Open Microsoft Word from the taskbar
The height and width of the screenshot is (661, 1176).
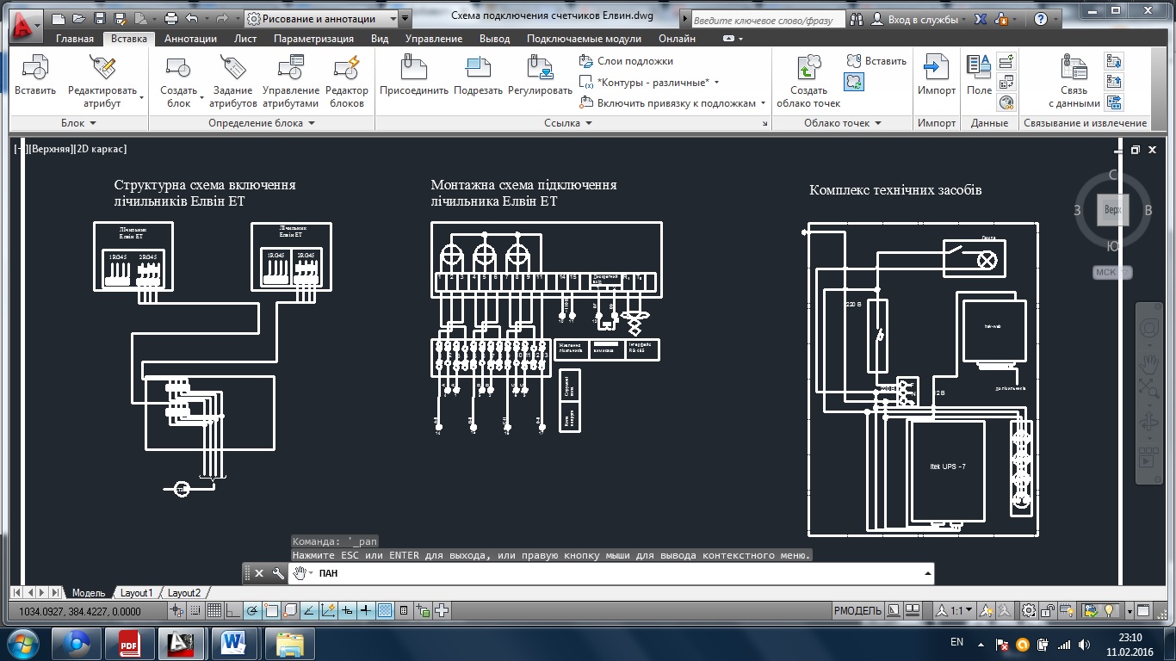coord(234,643)
